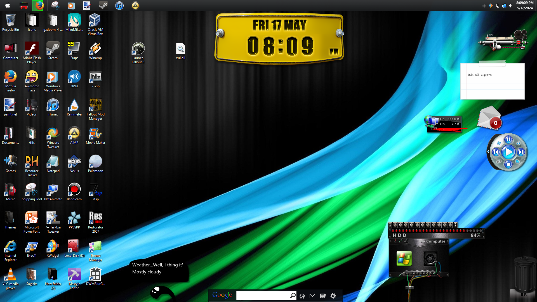Switch to Firefox in the top taskbar
Viewport: 537px width, 302px height.
point(39,5)
